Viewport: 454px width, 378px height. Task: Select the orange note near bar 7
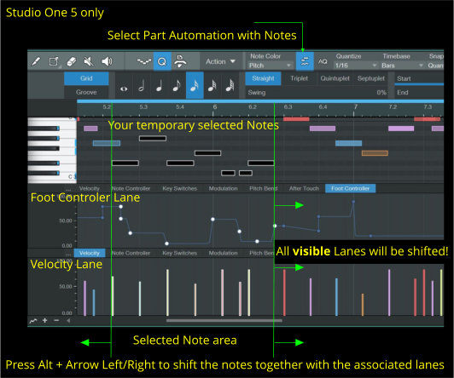[375, 153]
